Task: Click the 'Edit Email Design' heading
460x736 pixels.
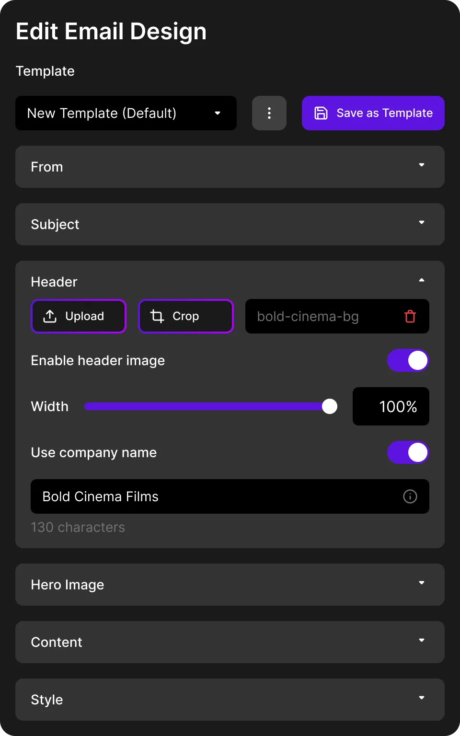Action: (x=111, y=32)
